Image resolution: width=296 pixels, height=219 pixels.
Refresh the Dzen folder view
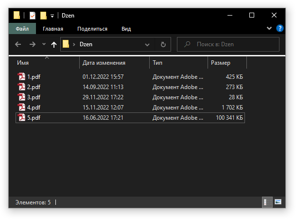[x=163, y=45]
